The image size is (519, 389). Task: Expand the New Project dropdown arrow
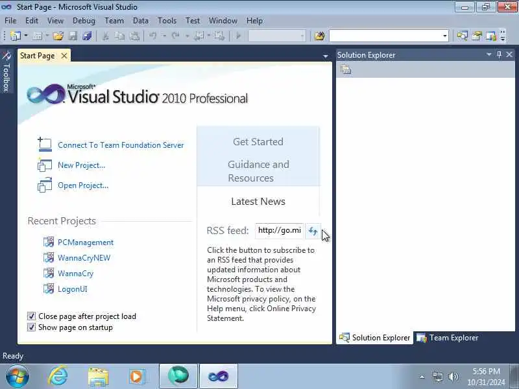coord(26,36)
